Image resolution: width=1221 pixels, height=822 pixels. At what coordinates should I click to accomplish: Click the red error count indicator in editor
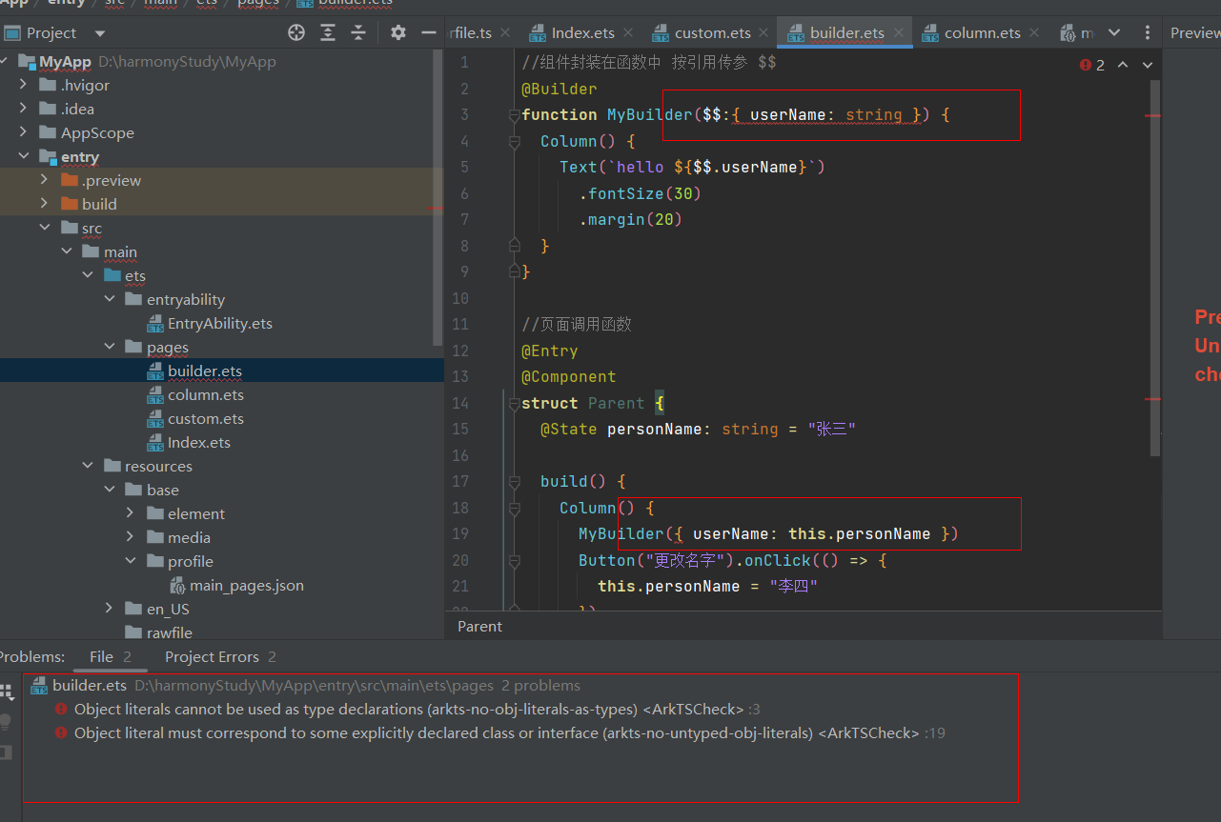(1092, 65)
